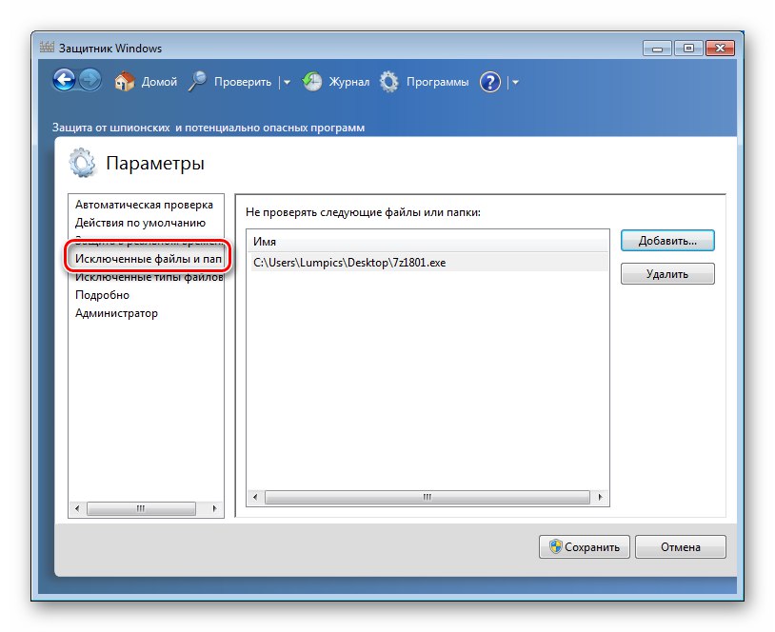Click the forward navigation arrow

(89, 80)
